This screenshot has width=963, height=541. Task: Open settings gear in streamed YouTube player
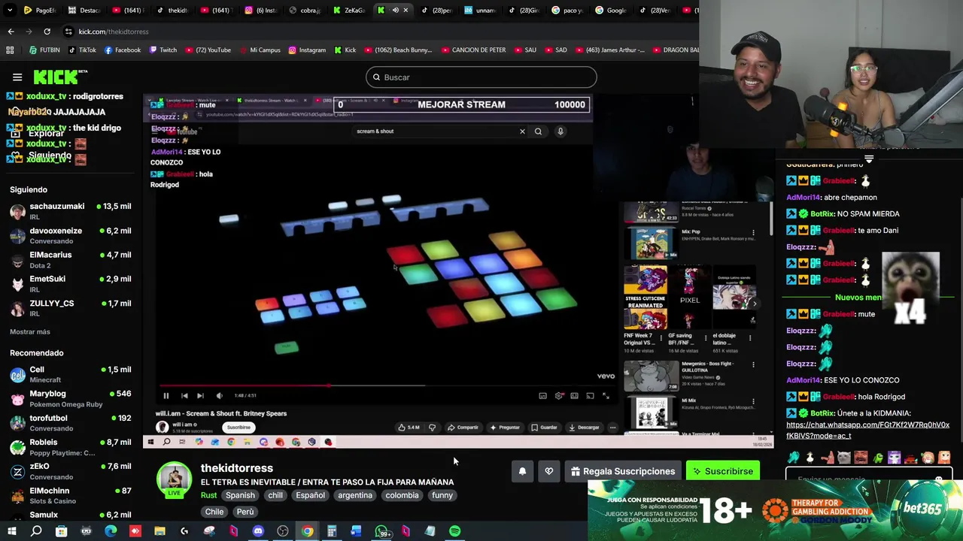pos(559,395)
